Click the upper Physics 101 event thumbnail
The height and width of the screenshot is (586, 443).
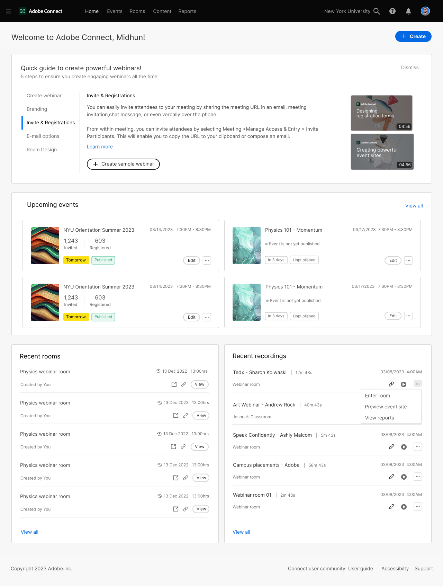click(246, 246)
